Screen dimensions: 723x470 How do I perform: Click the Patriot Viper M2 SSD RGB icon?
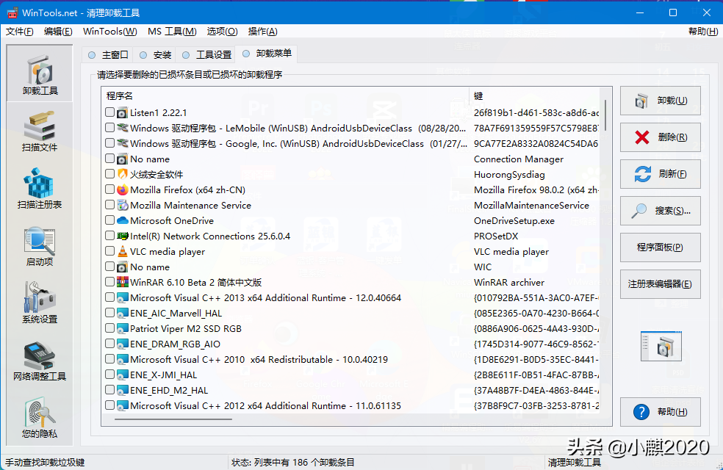(122, 328)
